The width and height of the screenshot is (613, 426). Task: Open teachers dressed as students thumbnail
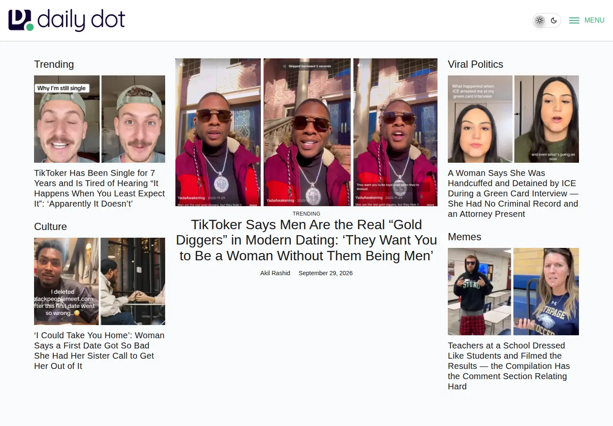513,292
